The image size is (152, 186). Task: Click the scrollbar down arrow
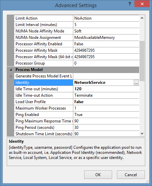pos(142,134)
